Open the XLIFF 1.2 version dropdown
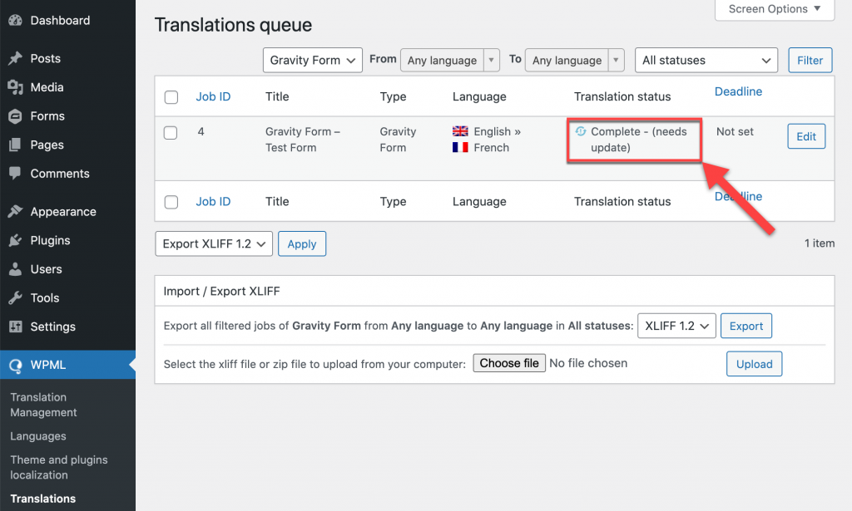This screenshot has width=852, height=511. click(676, 326)
